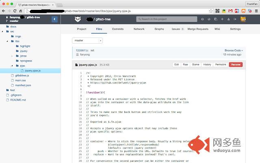Viewport: 260px width, 163px height.
Task: Open commit 7233871c link
Action: [x=82, y=50]
